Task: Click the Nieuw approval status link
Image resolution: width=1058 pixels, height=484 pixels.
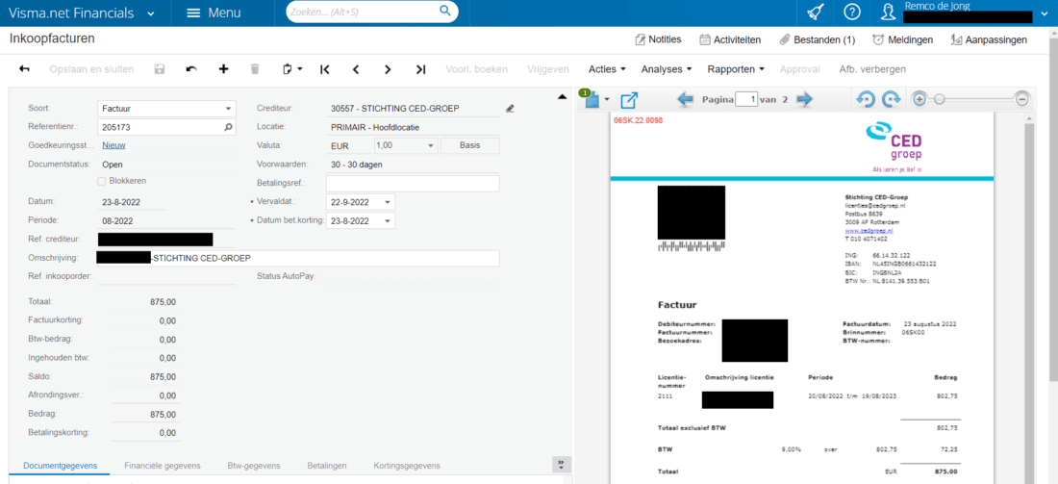Action: click(x=114, y=145)
